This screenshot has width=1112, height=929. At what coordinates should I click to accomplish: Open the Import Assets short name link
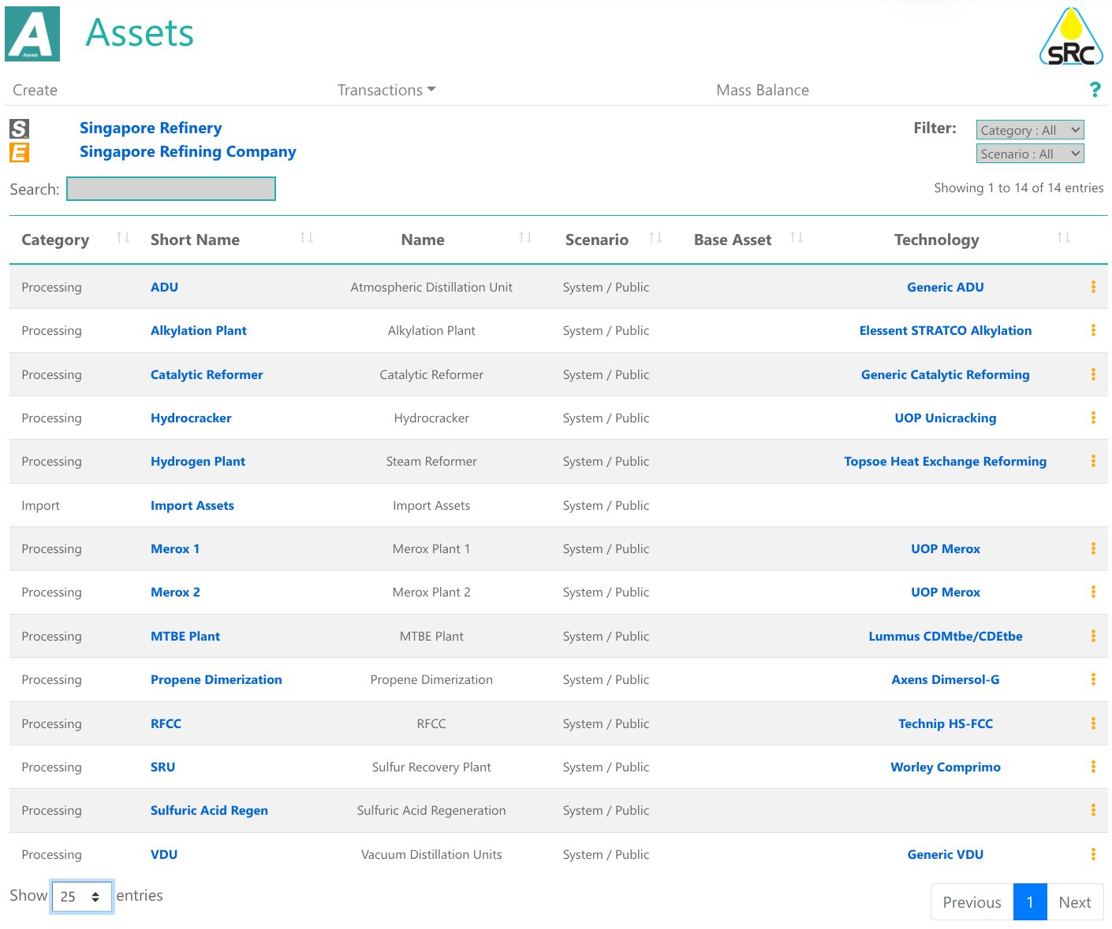192,505
